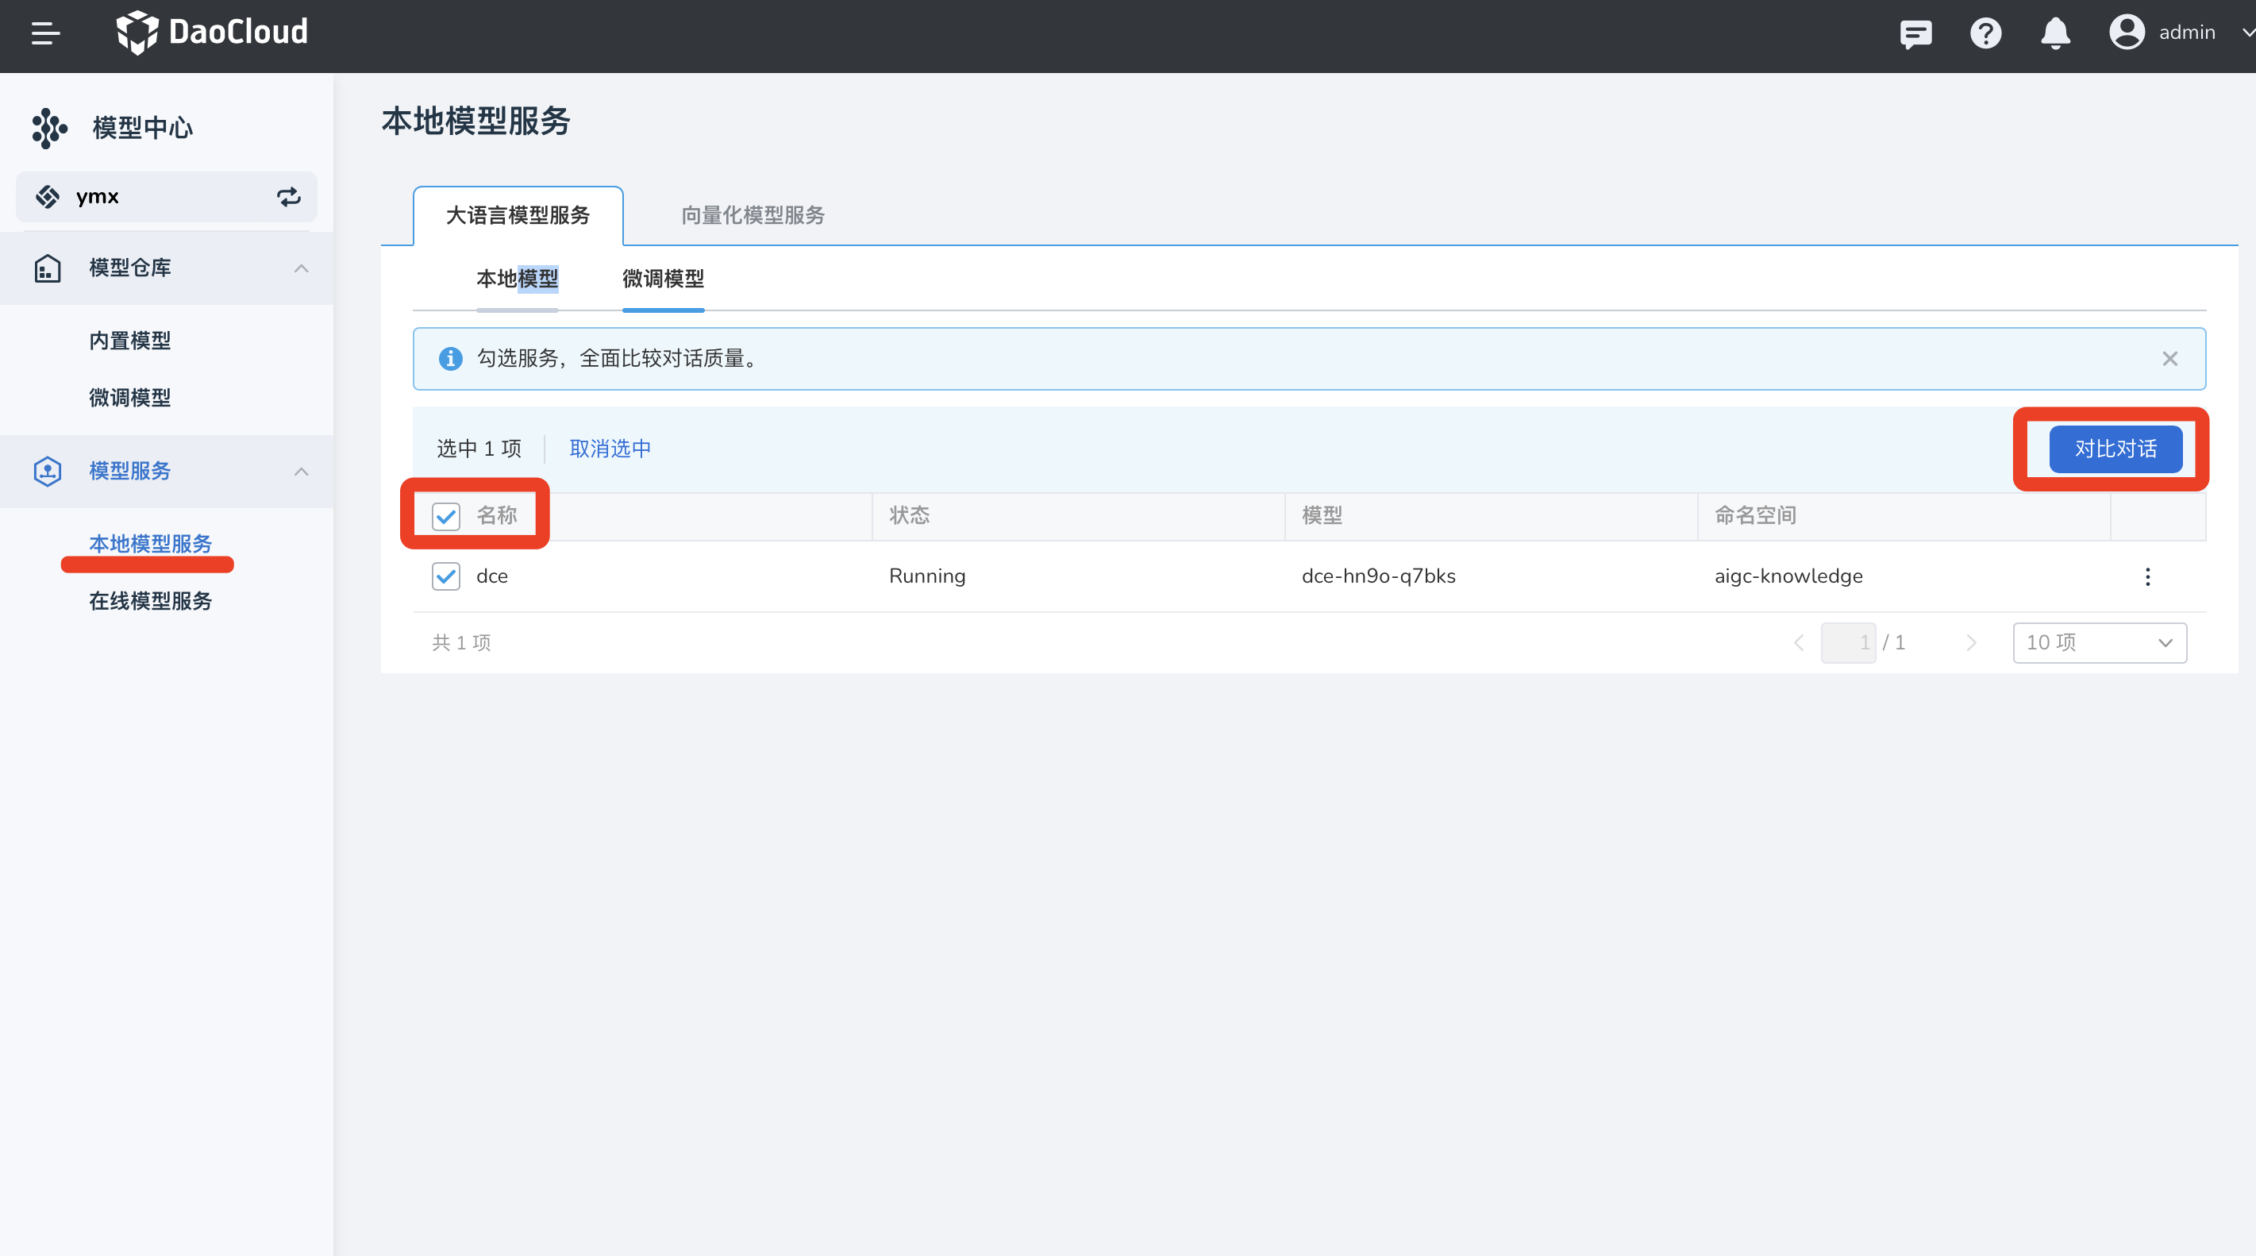
Task: Click the 模型服务 service icon
Action: [48, 472]
